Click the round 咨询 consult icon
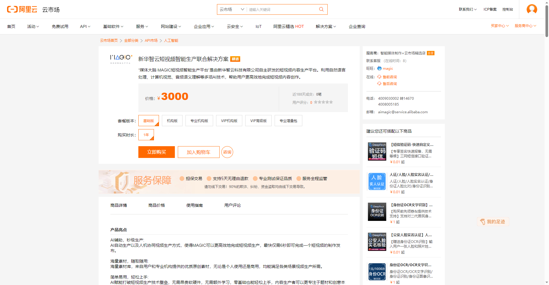The width and height of the screenshot is (549, 285). coord(227,152)
